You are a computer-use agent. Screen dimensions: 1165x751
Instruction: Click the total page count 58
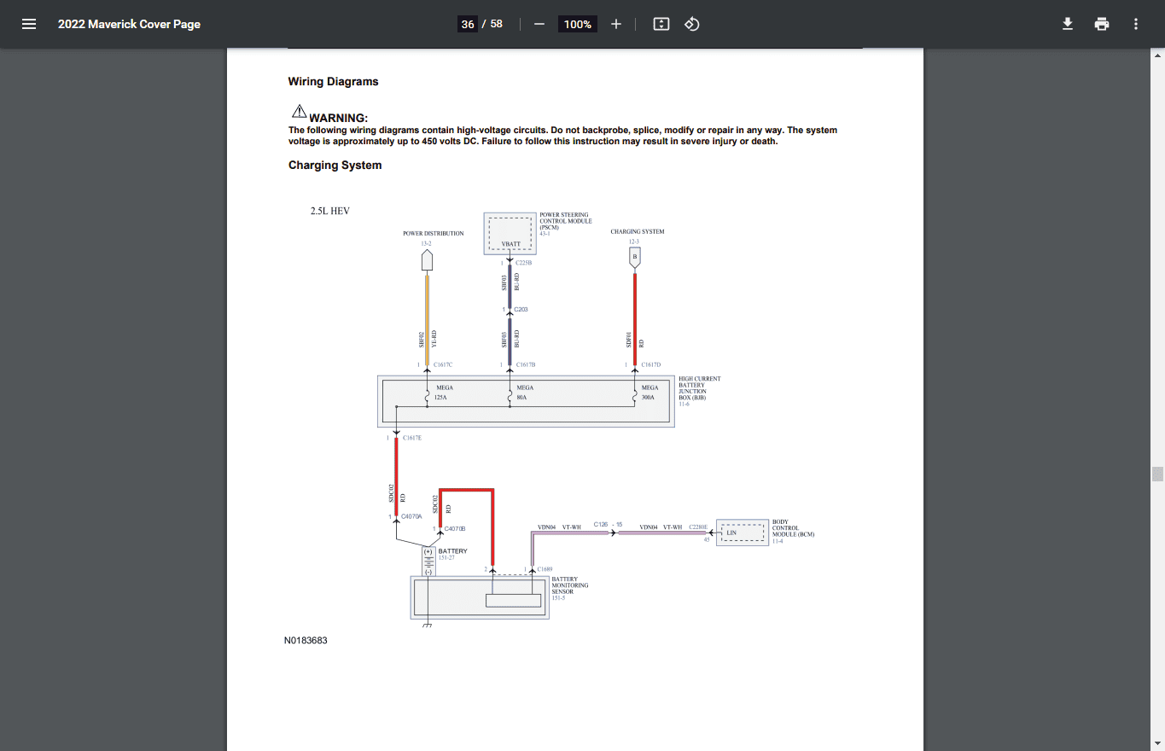497,24
